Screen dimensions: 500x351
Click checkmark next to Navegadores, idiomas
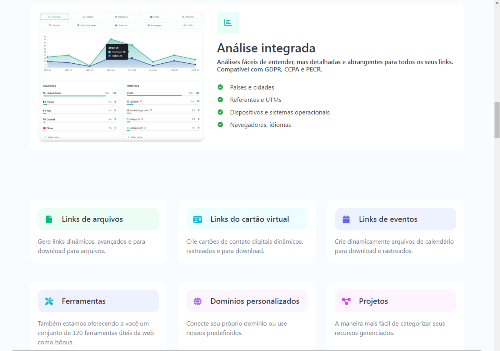[x=220, y=124]
